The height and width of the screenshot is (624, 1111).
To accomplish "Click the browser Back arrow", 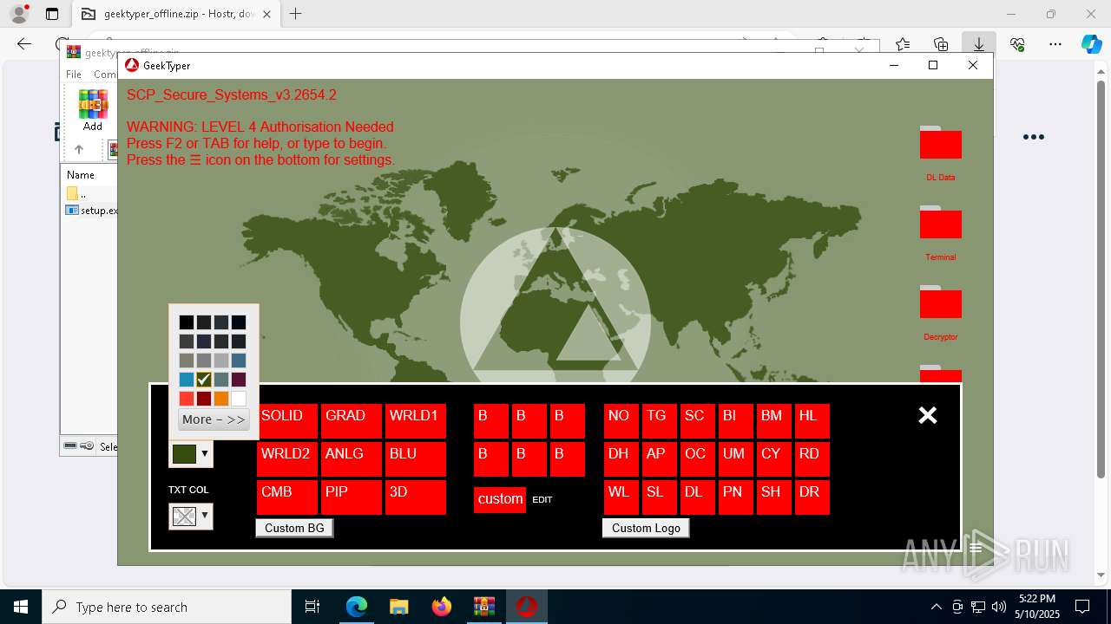I will 24,44.
